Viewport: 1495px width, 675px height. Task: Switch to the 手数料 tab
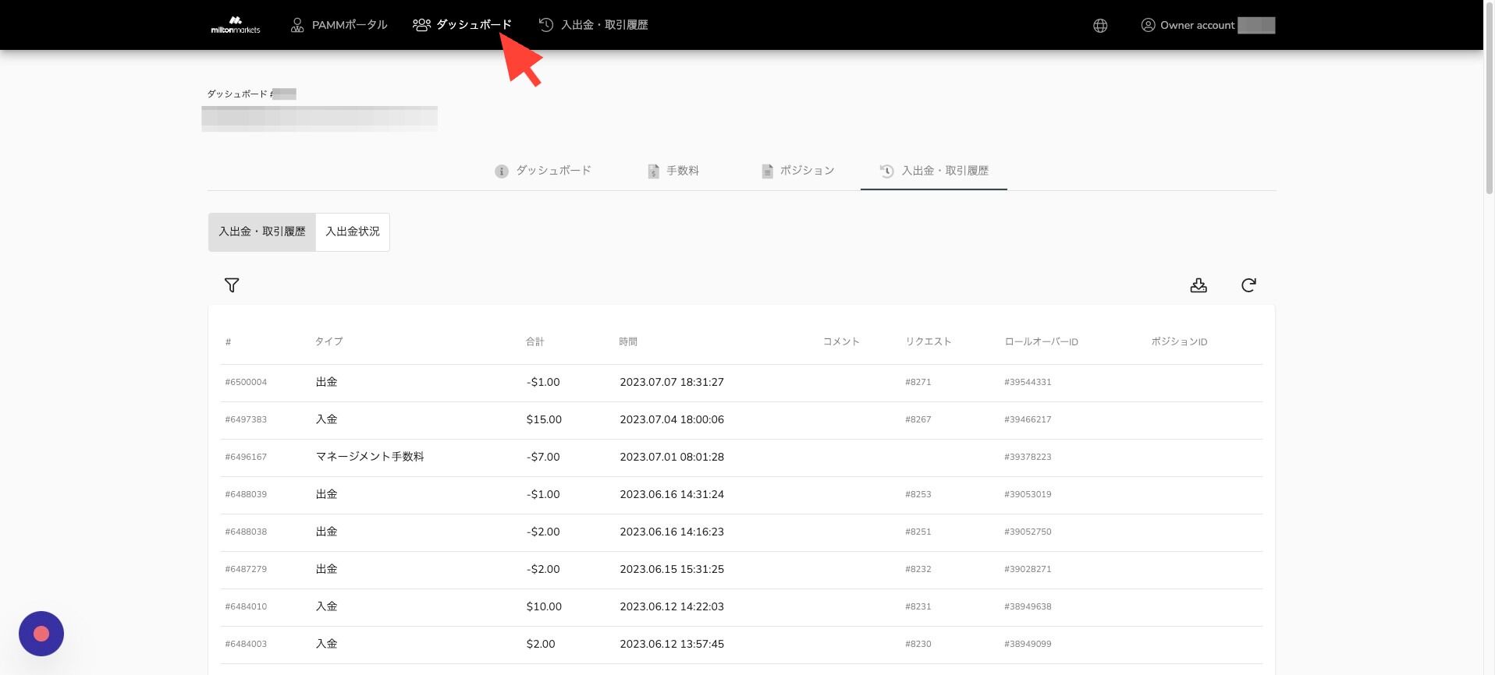coord(673,171)
